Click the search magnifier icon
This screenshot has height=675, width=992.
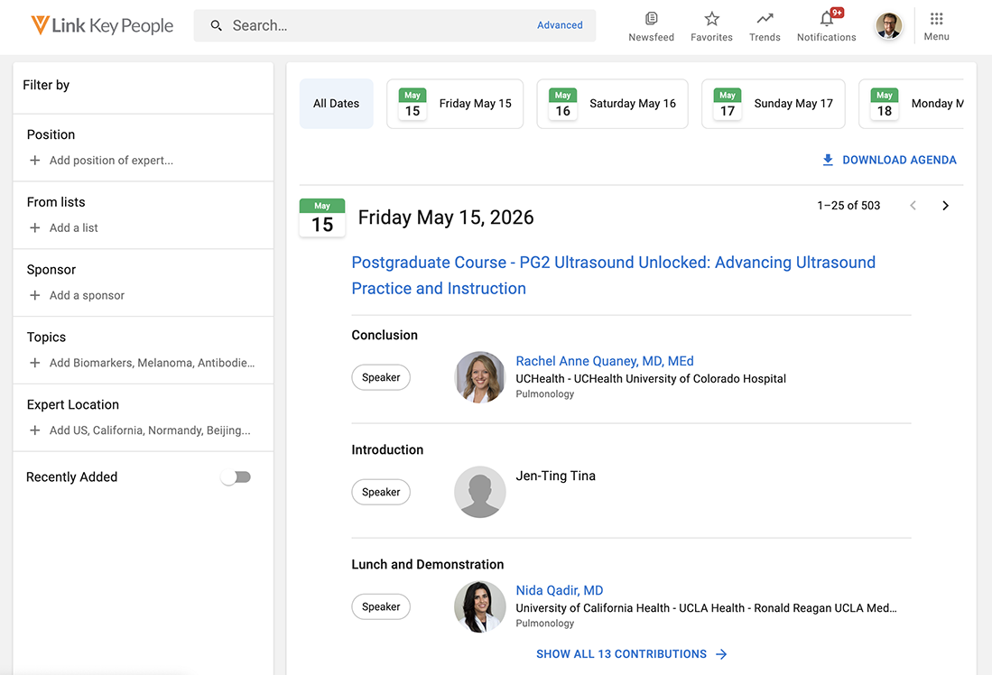217,26
